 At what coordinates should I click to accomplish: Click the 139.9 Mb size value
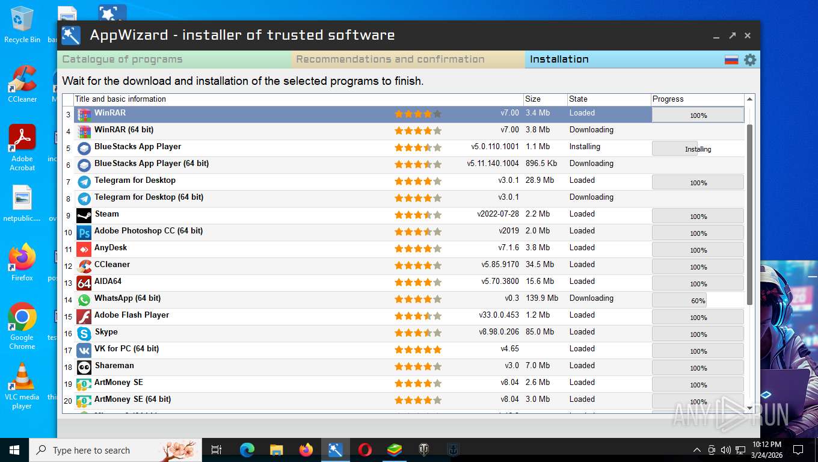click(542, 298)
